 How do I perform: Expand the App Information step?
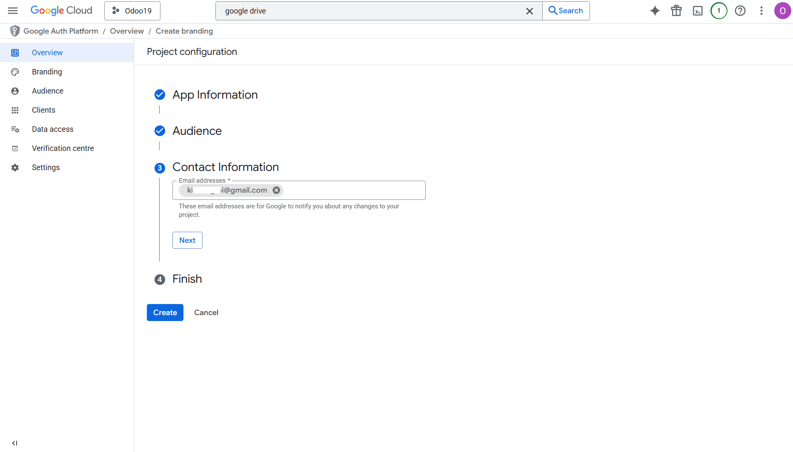(x=215, y=94)
